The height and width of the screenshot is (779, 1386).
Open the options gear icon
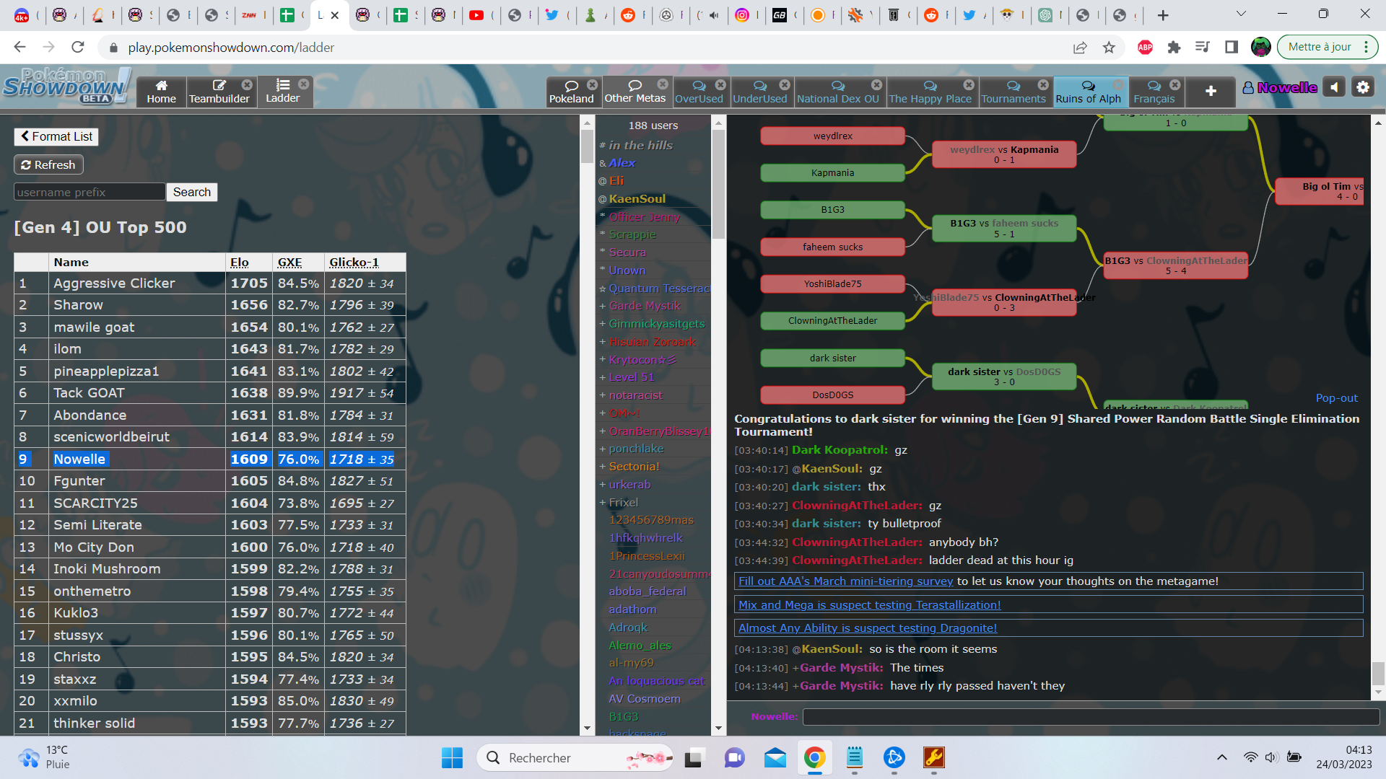[1363, 87]
